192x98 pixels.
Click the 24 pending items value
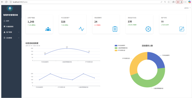tap(96, 22)
